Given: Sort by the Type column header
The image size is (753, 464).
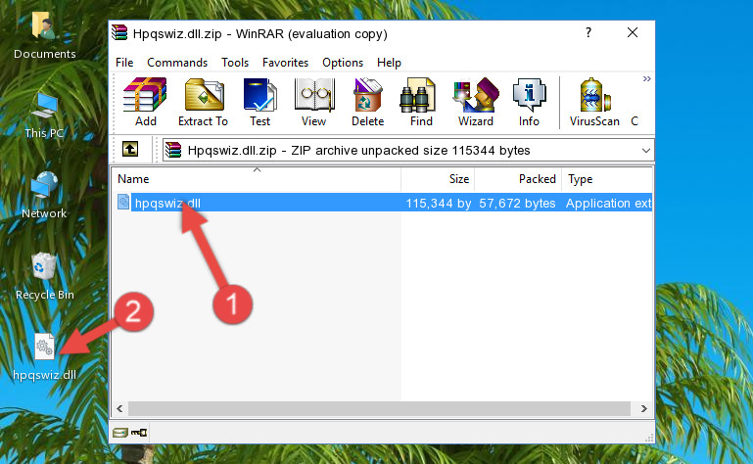Looking at the screenshot, I should (607, 179).
